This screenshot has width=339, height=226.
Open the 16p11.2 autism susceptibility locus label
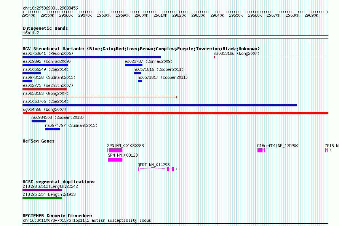click(87, 220)
